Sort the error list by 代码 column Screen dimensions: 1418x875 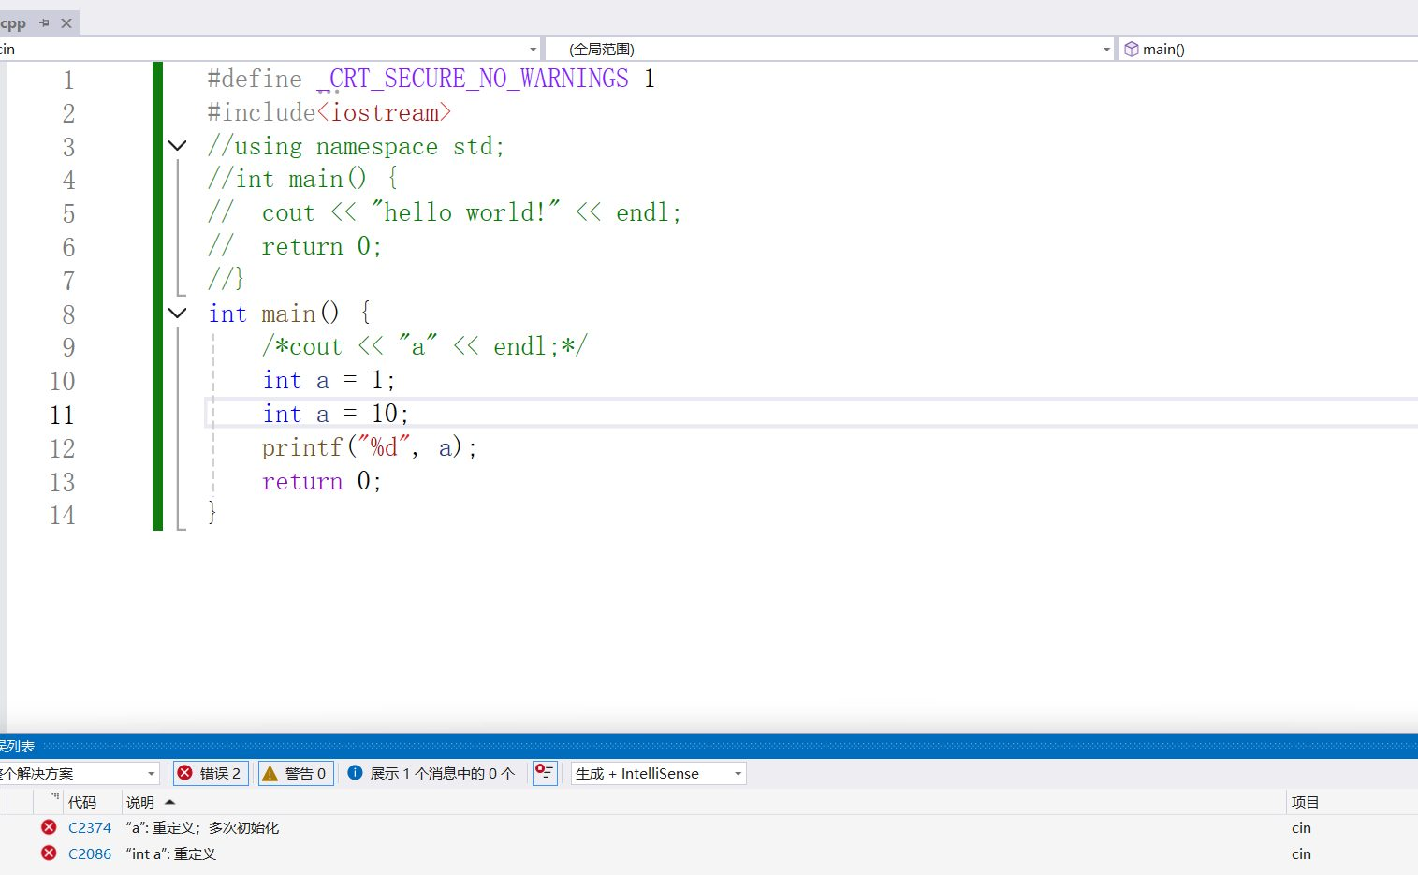[82, 802]
